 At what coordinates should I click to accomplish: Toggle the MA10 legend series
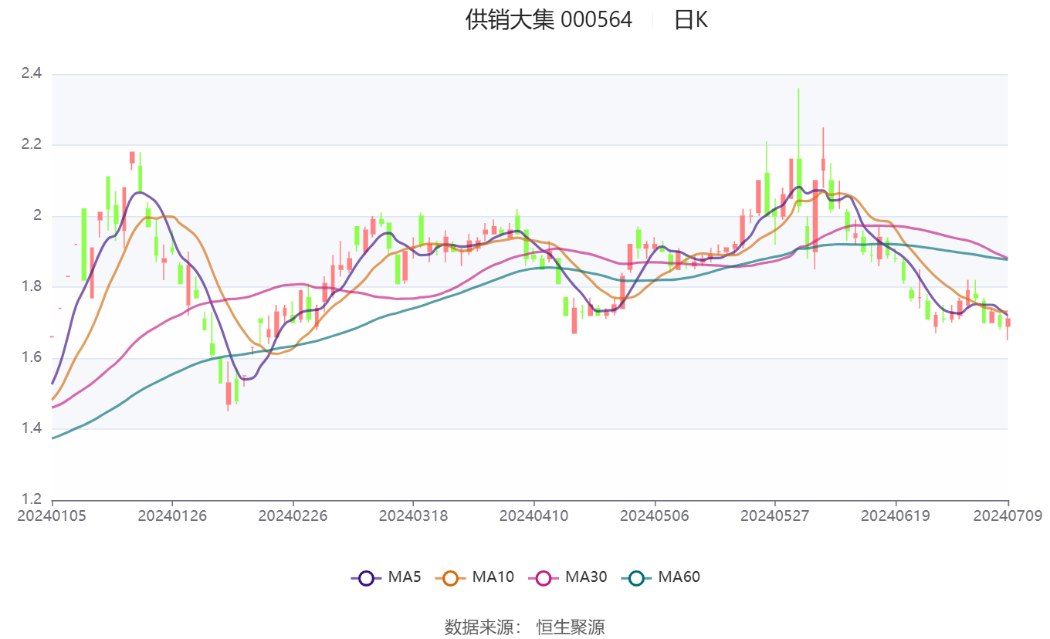pyautogui.click(x=474, y=577)
